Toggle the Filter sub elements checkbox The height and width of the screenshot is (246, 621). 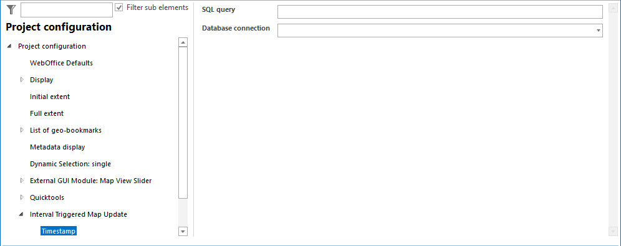coord(119,7)
